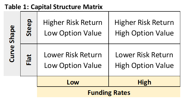This screenshot has height=106, width=186.
Task: Click 'Low Option Value' in Flat row
Action: [73, 66]
